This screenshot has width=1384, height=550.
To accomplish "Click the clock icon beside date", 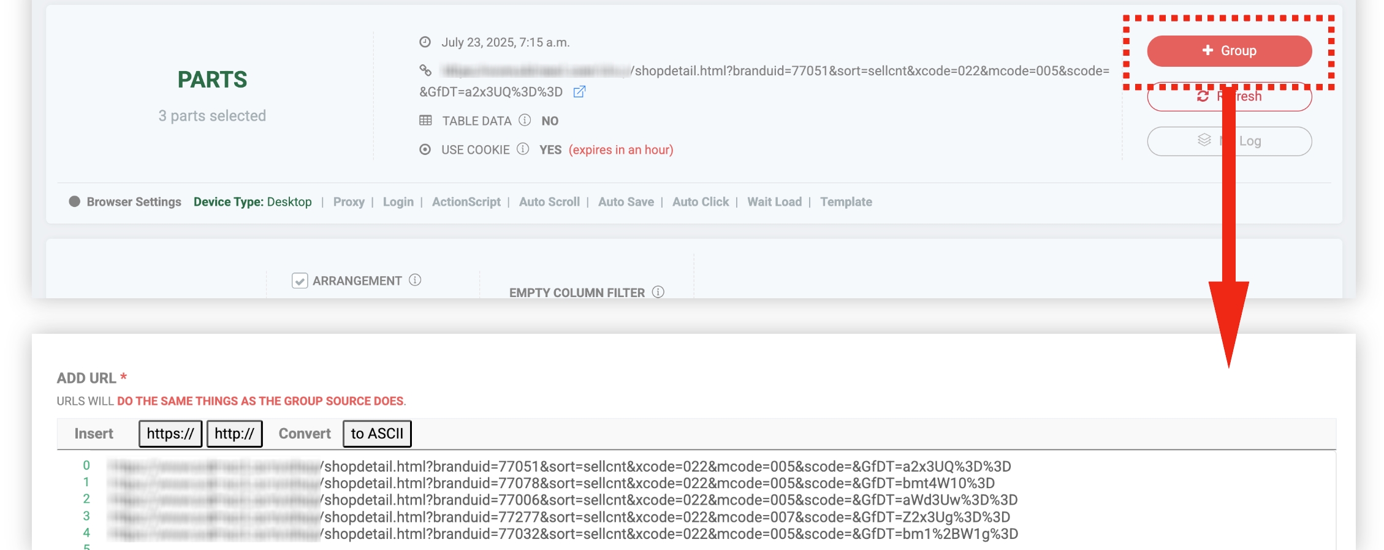I will [x=425, y=42].
